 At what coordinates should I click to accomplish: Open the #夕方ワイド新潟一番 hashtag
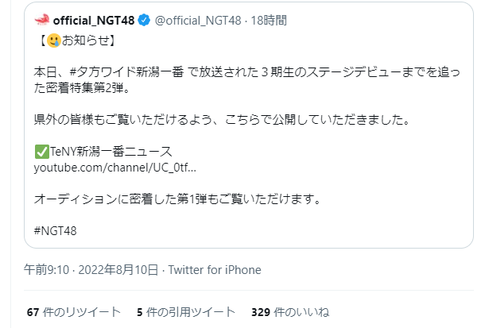(x=126, y=72)
